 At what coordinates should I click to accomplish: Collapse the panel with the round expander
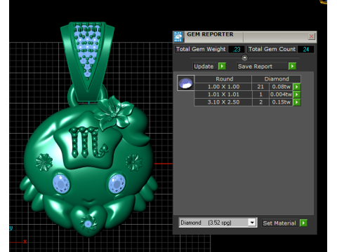pos(244,57)
